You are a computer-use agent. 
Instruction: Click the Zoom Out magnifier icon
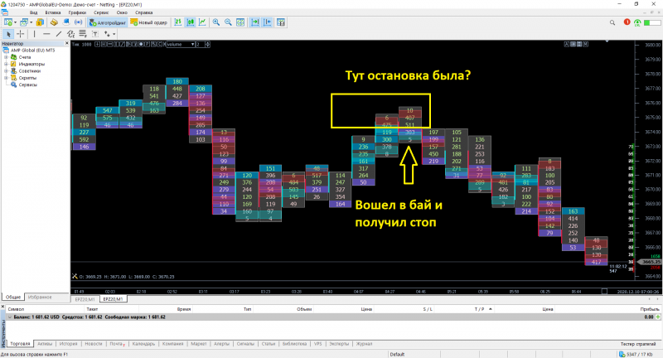228,23
